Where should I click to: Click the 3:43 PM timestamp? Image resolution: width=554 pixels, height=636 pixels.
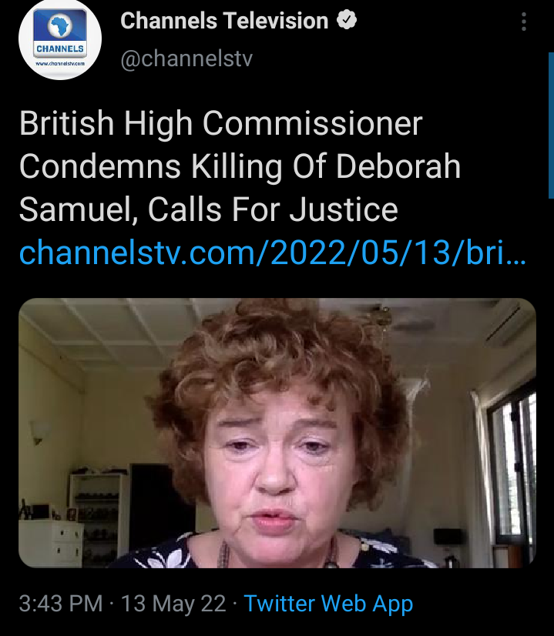[x=61, y=603]
